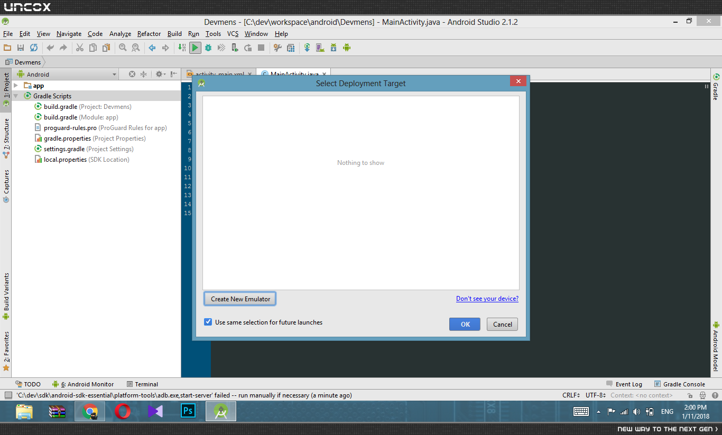Click the Hide panel icon in Project panel
The height and width of the screenshot is (435, 722).
click(174, 75)
